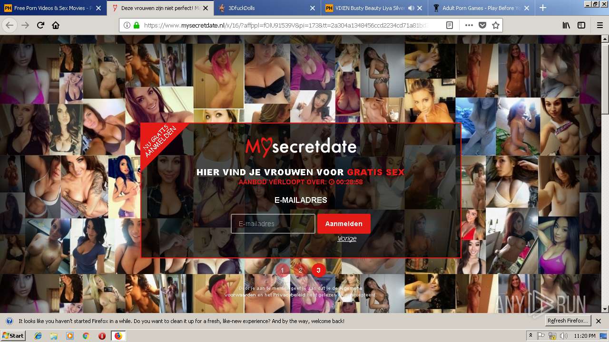The image size is (609, 342).
Task: Click the Refresh Firefox button
Action: (x=568, y=321)
